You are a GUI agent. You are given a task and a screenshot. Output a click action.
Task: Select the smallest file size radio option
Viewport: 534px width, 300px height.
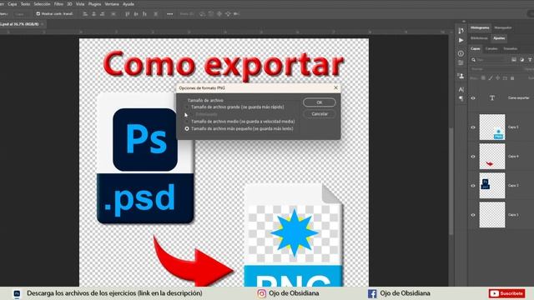(x=187, y=129)
